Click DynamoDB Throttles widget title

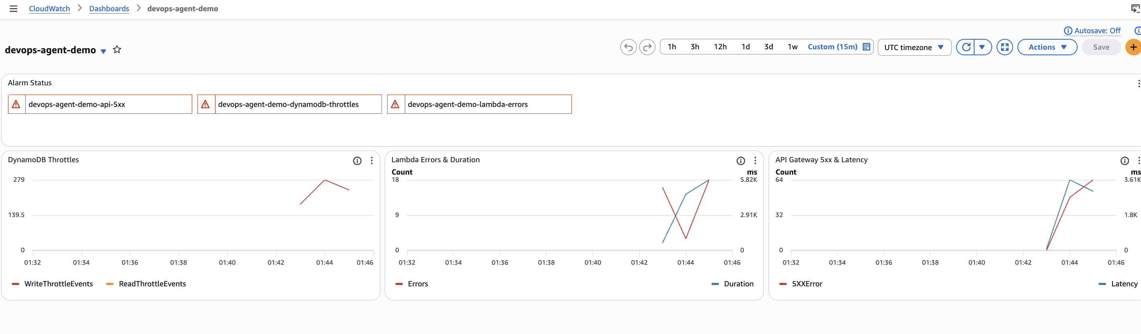point(43,160)
